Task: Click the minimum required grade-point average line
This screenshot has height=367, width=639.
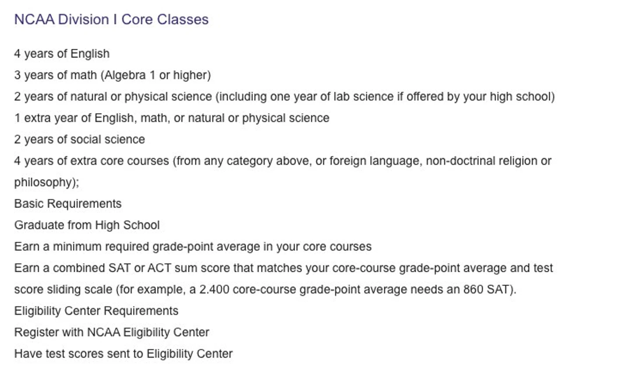Action: coord(193,246)
